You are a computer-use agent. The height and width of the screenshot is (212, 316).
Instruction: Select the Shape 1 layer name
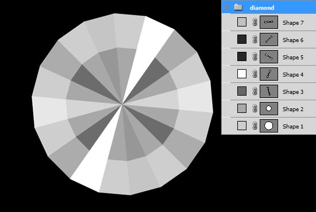pos(293,127)
